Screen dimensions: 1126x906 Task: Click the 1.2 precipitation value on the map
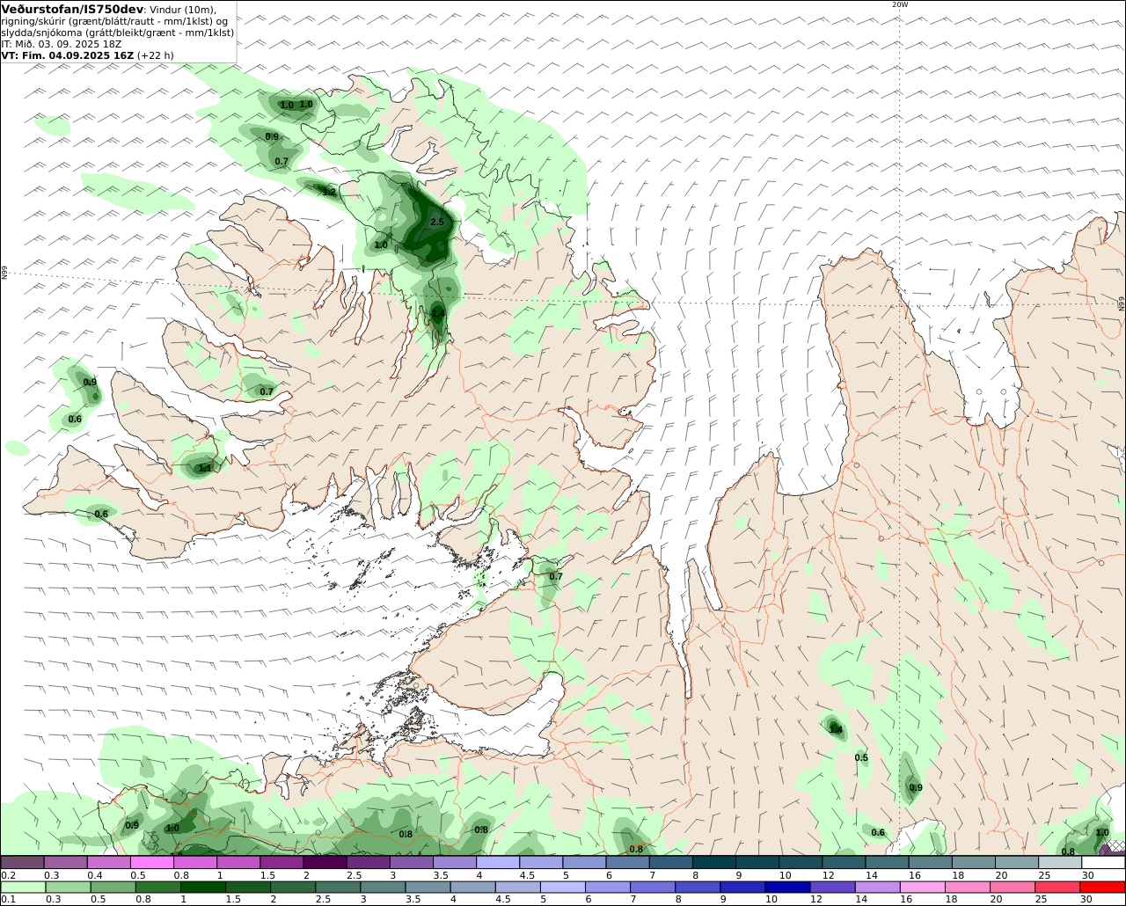(330, 192)
